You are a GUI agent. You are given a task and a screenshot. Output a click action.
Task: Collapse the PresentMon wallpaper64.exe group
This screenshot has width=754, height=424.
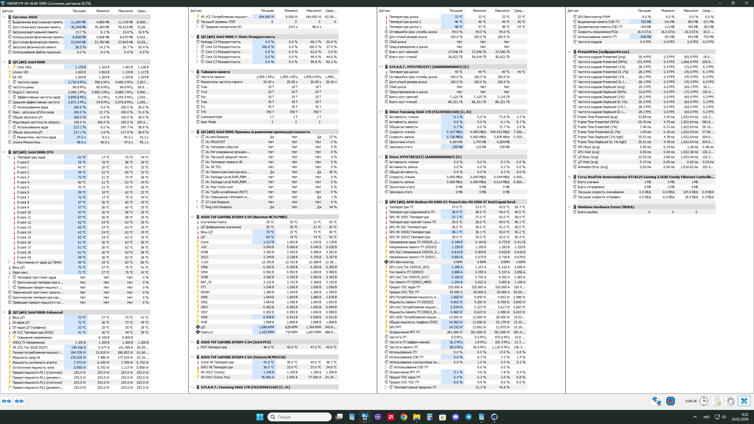click(569, 52)
